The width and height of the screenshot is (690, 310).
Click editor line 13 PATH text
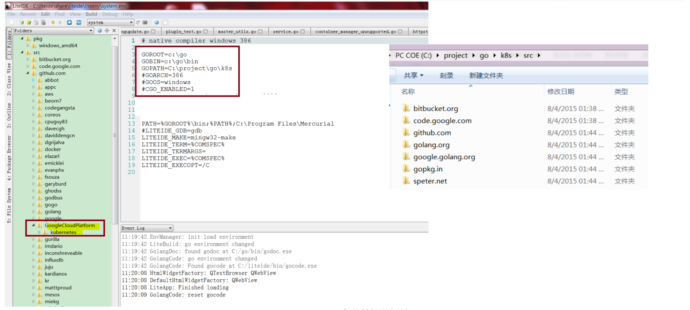[x=238, y=124]
